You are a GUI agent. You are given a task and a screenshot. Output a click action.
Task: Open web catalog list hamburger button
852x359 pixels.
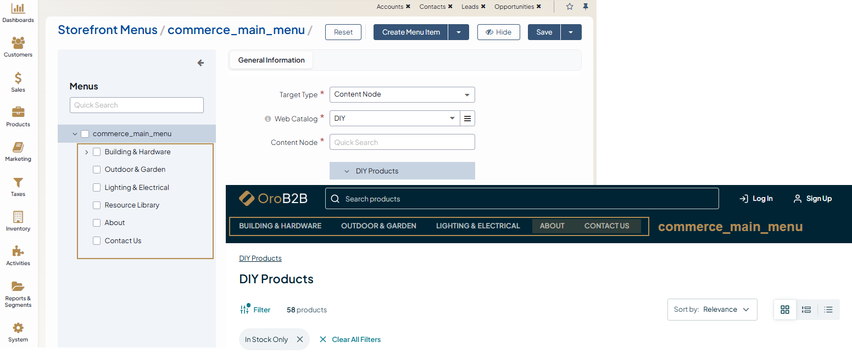[x=467, y=119]
